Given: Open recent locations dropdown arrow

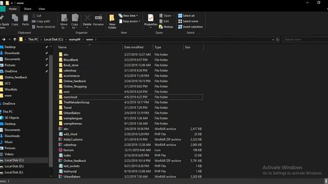Looking at the screenshot, I should pos(9,39).
